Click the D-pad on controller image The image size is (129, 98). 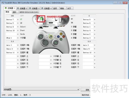coord(45,43)
